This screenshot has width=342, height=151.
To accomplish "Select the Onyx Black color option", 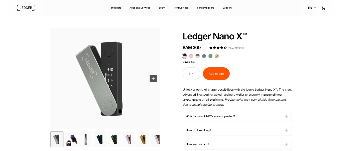I will click(x=185, y=56).
